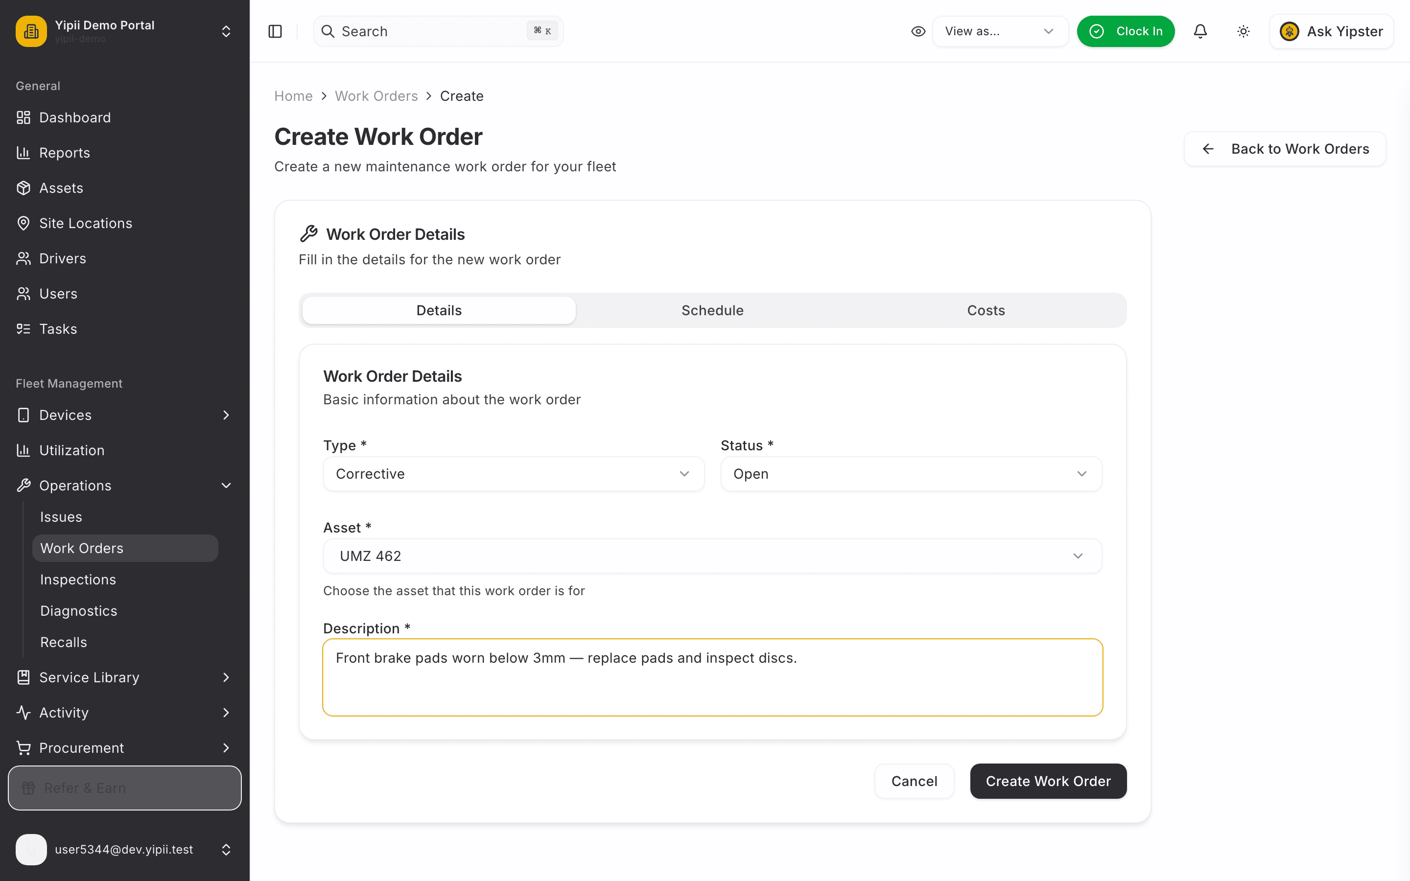Click the Cancel button

coord(914,781)
